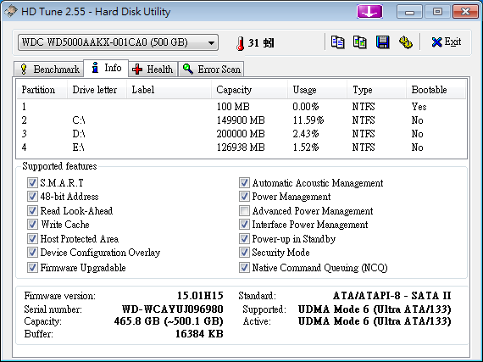The image size is (483, 362).
Task: Sort by the Capacity column header
Action: [x=249, y=90]
